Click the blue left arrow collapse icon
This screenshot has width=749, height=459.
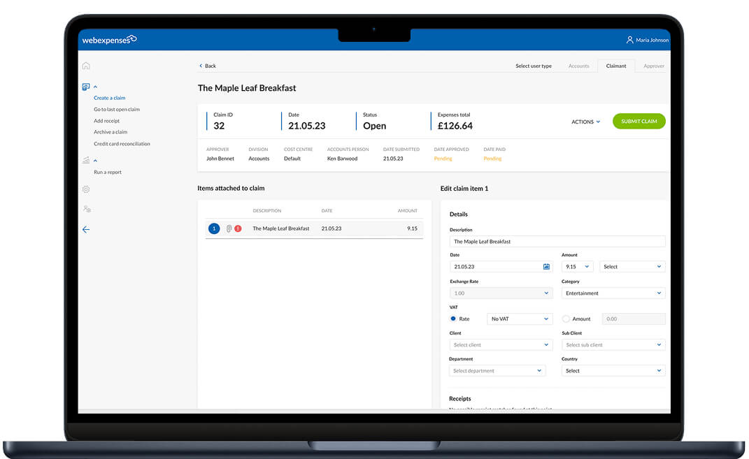(86, 229)
